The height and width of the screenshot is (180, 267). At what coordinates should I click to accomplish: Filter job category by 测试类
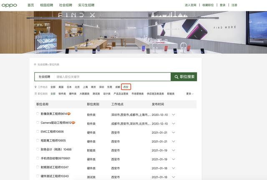(96, 94)
